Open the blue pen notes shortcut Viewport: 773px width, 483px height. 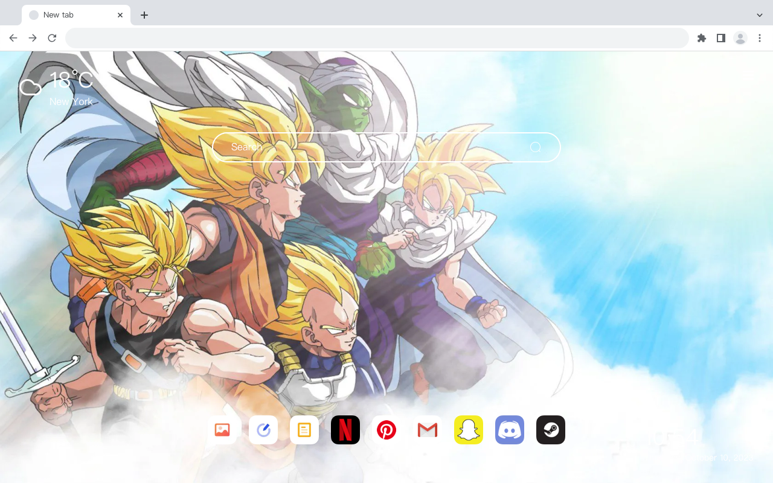point(263,430)
